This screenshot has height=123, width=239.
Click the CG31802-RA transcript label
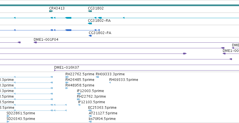point(99,21)
